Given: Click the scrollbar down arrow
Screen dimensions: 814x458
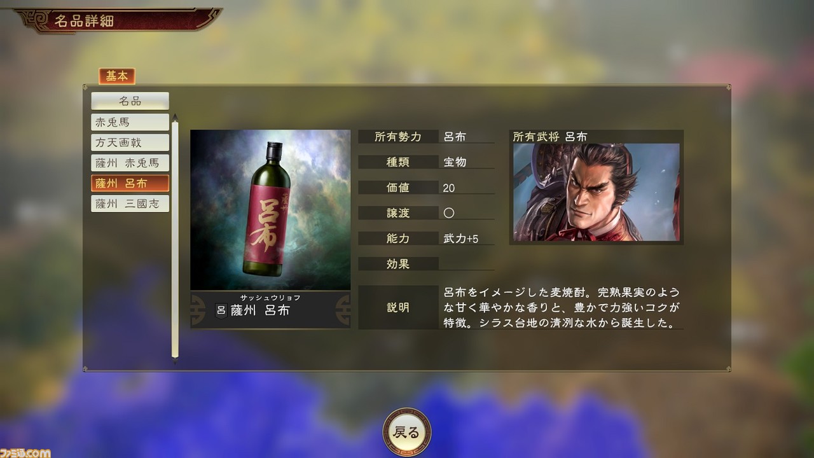Looking at the screenshot, I should [176, 361].
